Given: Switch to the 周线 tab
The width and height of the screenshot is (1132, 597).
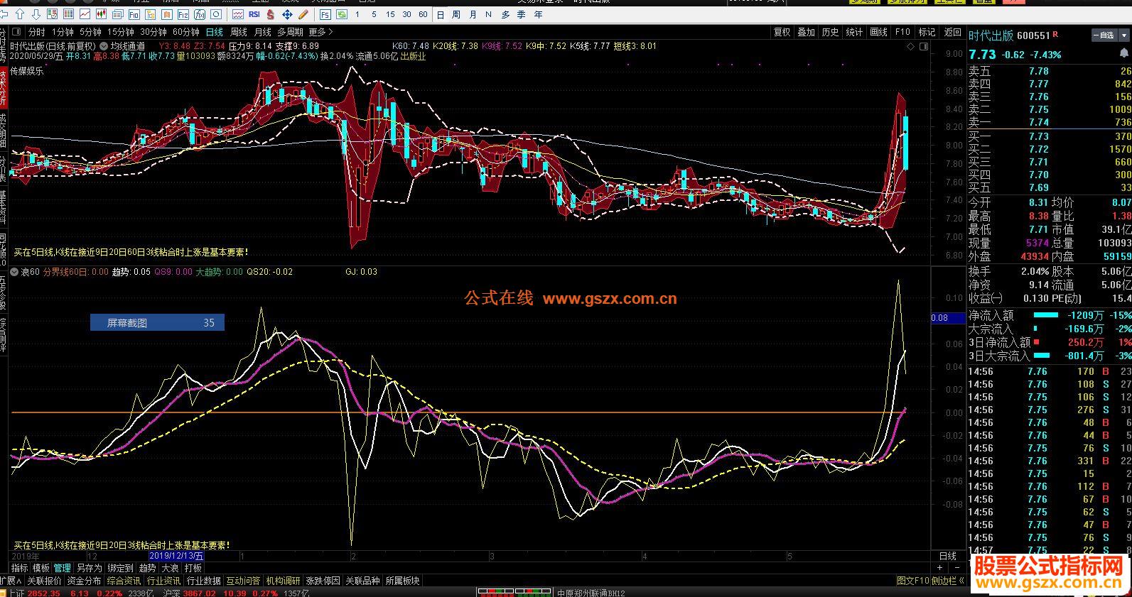Looking at the screenshot, I should pos(239,32).
